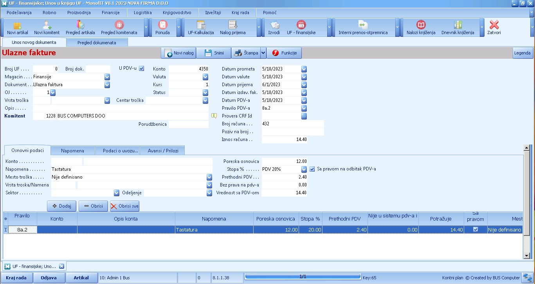This screenshot has height=284, width=535.
Task: Expand the Dokument dropdown
Action: 107,85
